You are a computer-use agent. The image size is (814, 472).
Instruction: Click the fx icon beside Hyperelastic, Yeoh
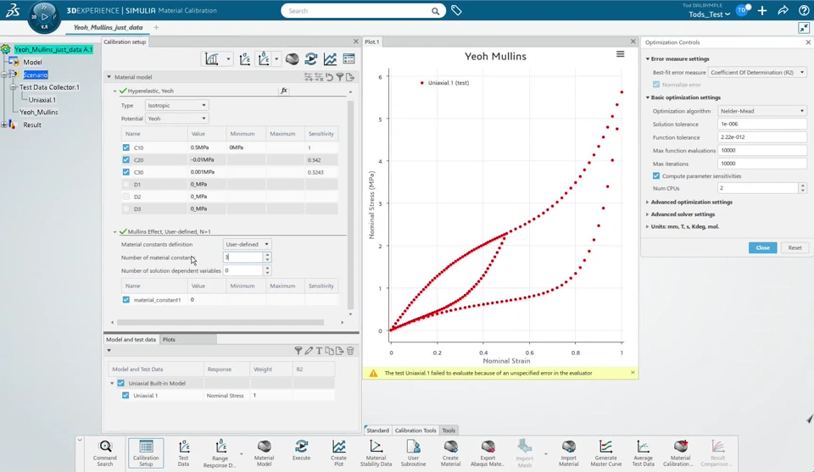pos(284,91)
